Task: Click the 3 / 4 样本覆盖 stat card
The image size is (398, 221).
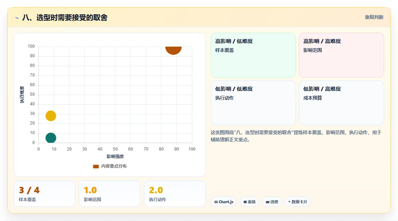Action: 45,194
